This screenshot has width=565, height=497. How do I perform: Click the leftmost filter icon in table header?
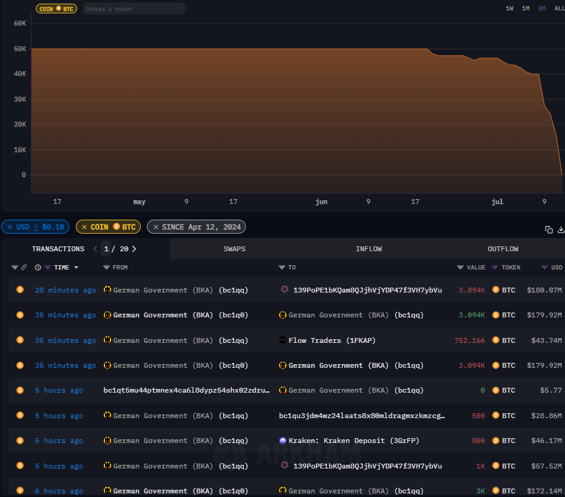pyautogui.click(x=15, y=268)
